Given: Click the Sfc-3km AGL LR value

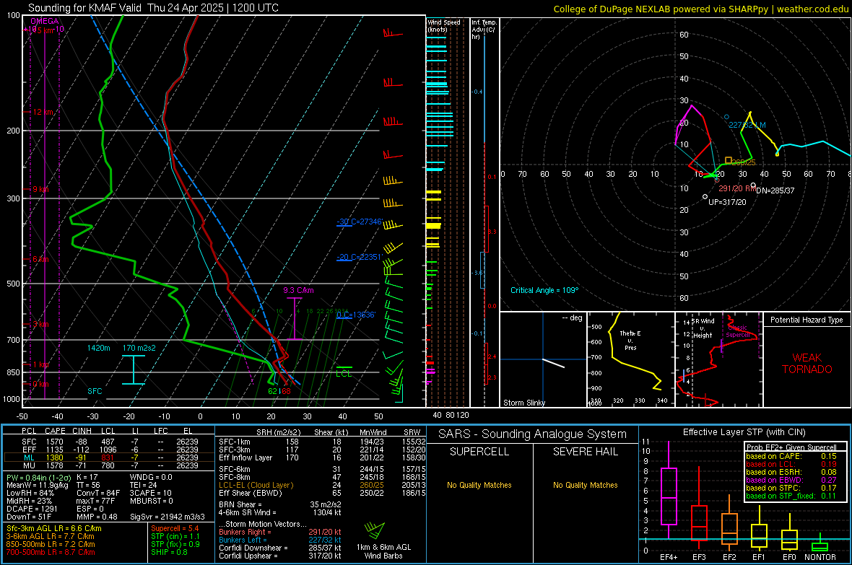Looking at the screenshot, I should pos(54,528).
